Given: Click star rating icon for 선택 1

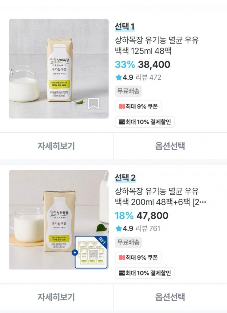Looking at the screenshot, I should [119, 78].
